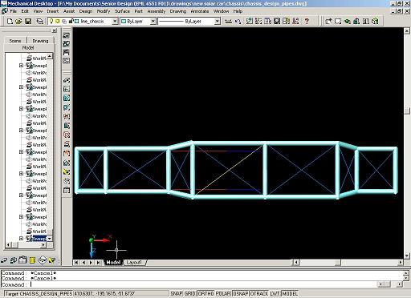Image resolution: width=411 pixels, height=298 pixels.
Task: Switch to the Layout1 tab
Action: click(134, 262)
